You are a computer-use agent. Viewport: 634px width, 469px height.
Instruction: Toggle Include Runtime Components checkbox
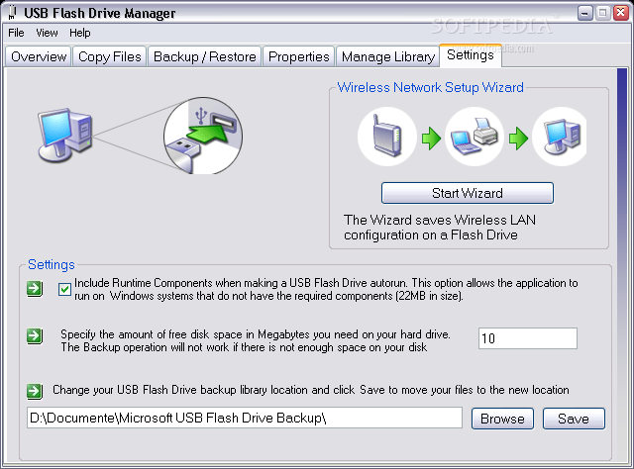click(x=64, y=289)
